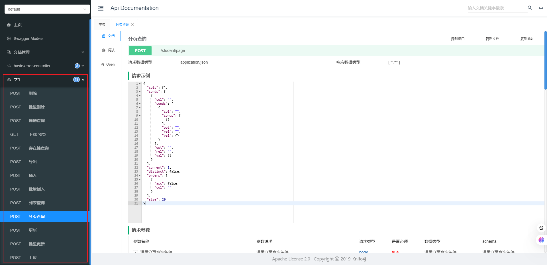Image resolution: width=547 pixels, height=265 pixels.
Task: Click the page's vertical scrollbar thumb
Action: coord(545,60)
